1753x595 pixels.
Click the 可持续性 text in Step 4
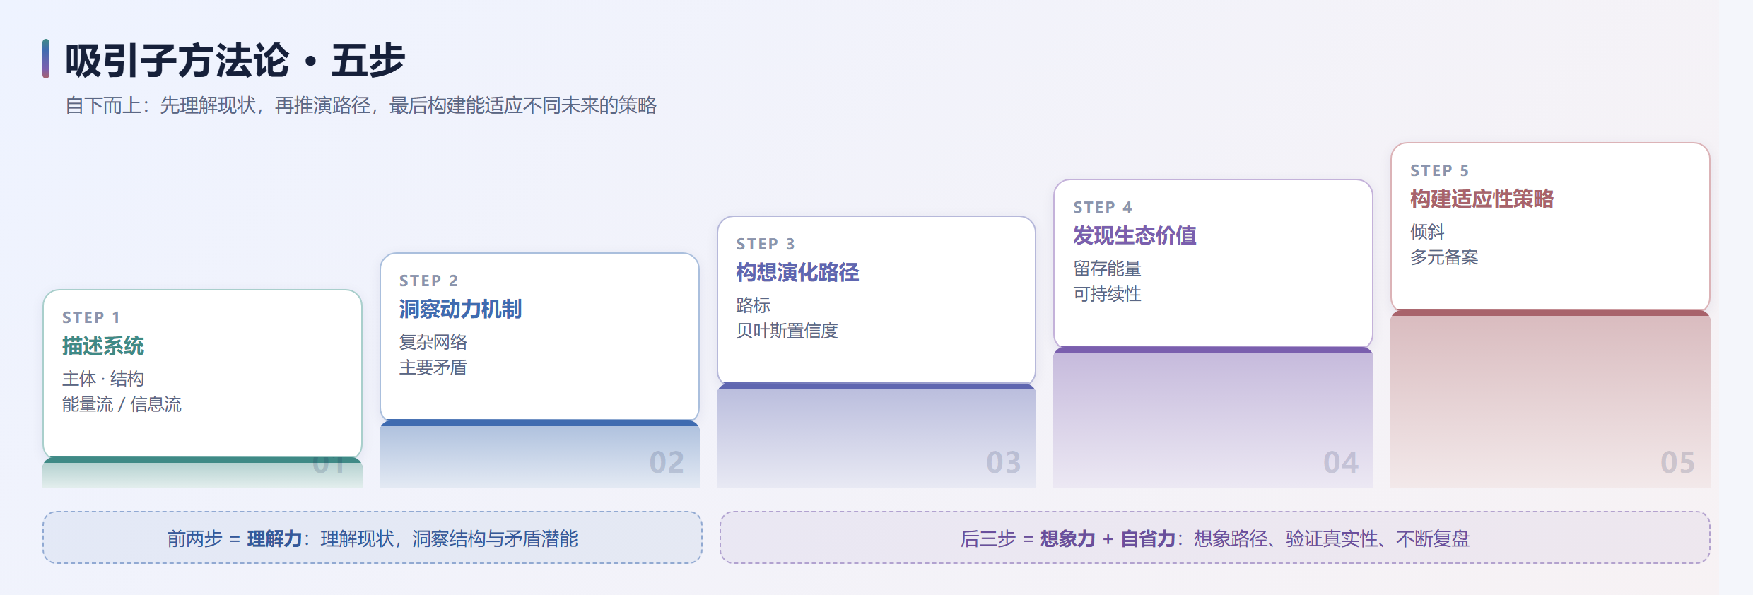[x=1107, y=294]
